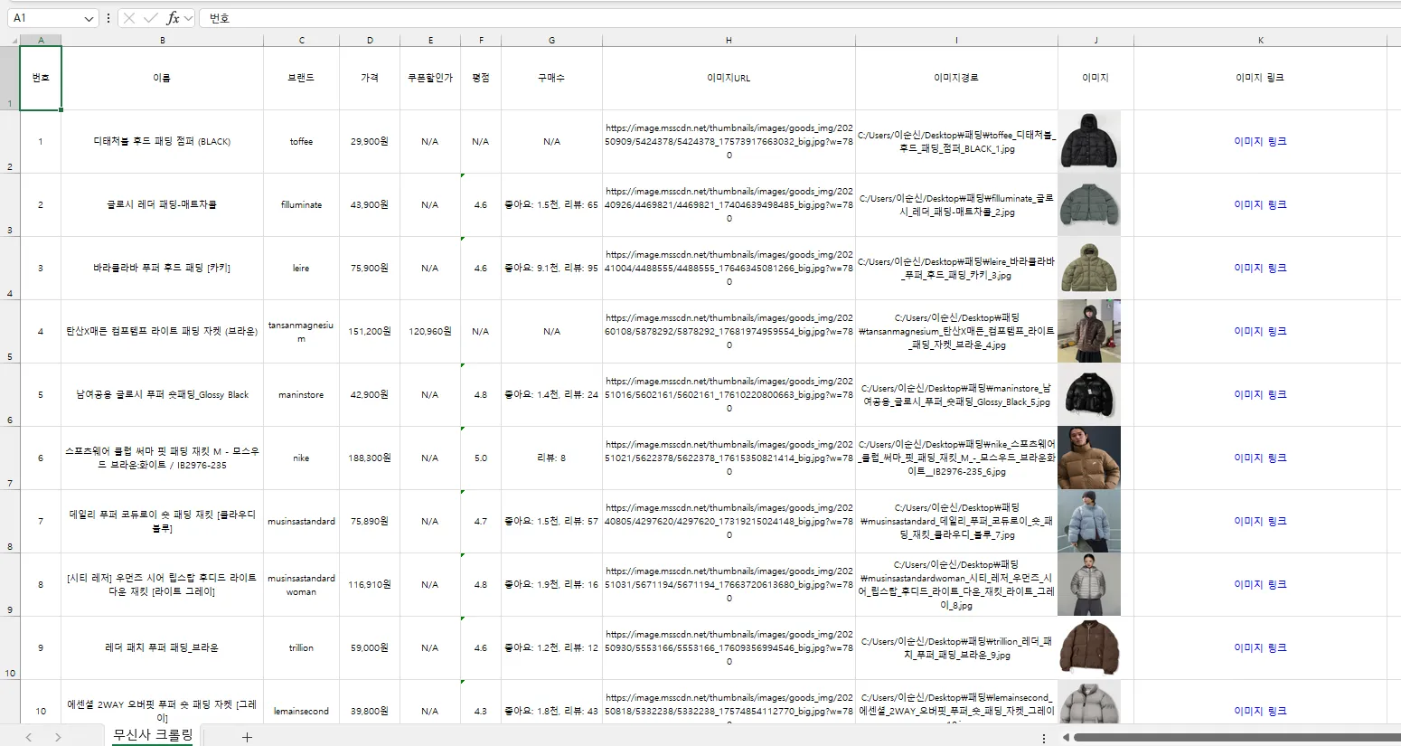Open the sheet tab options dots near scrollbar

pos(1044,738)
